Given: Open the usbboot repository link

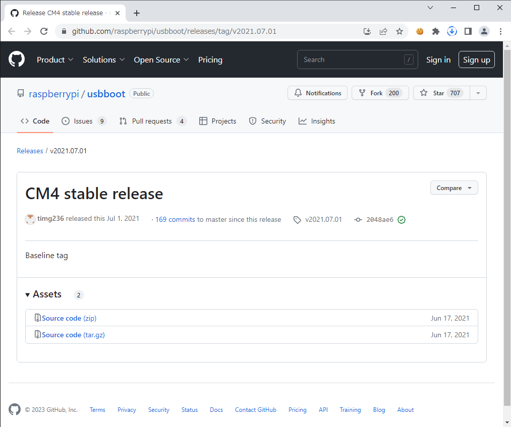Looking at the screenshot, I should [106, 94].
